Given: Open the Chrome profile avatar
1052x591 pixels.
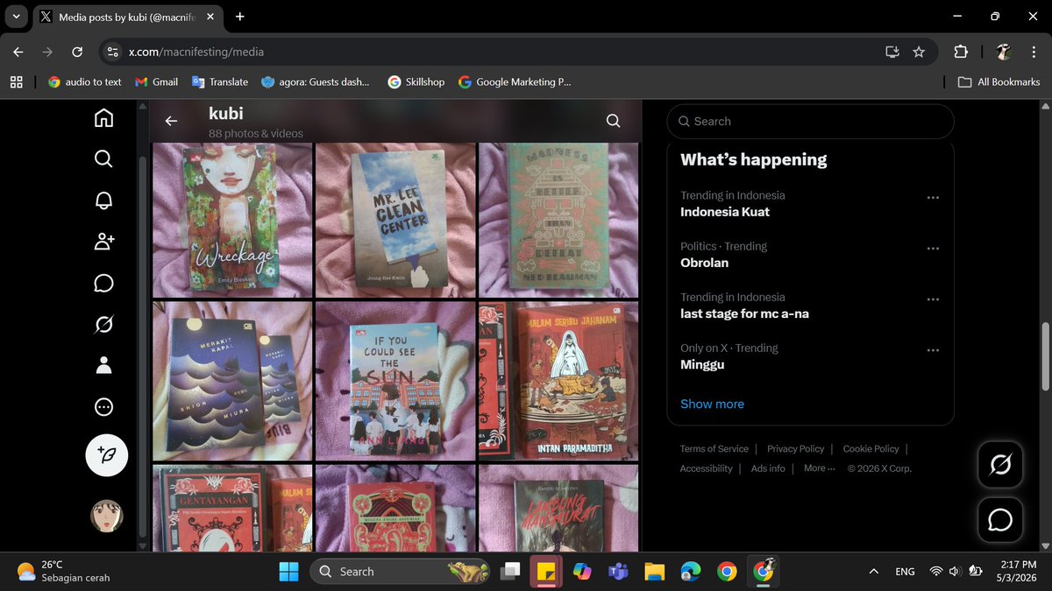Looking at the screenshot, I should (1004, 52).
